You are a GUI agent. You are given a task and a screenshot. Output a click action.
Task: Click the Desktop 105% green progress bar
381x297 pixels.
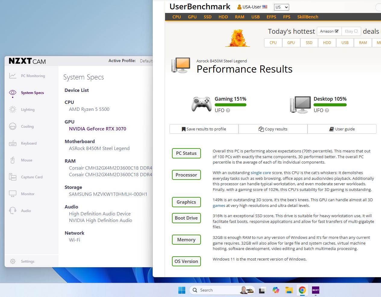(330, 105)
